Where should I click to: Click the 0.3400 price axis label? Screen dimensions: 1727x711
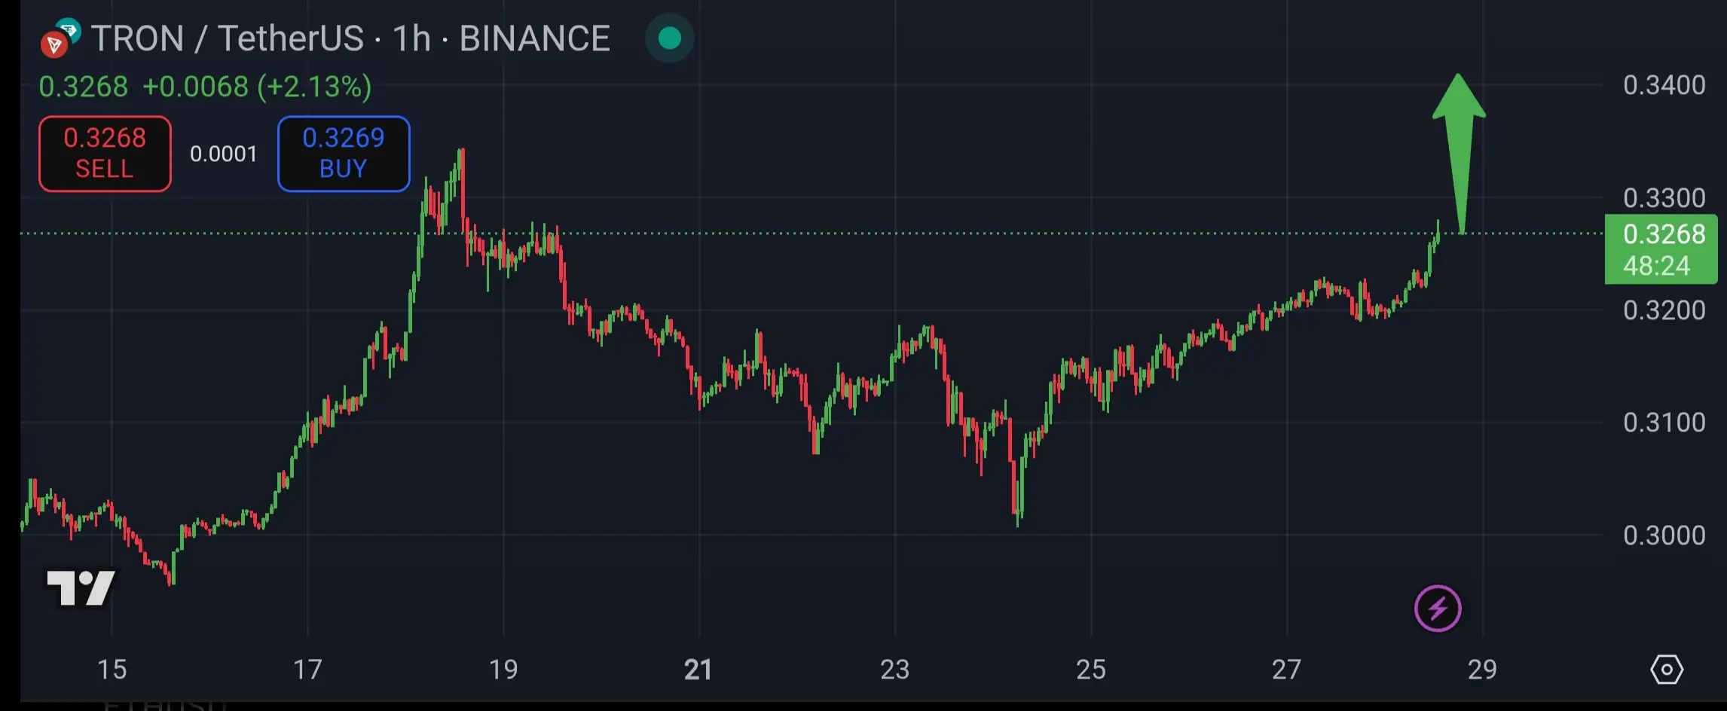click(x=1664, y=85)
